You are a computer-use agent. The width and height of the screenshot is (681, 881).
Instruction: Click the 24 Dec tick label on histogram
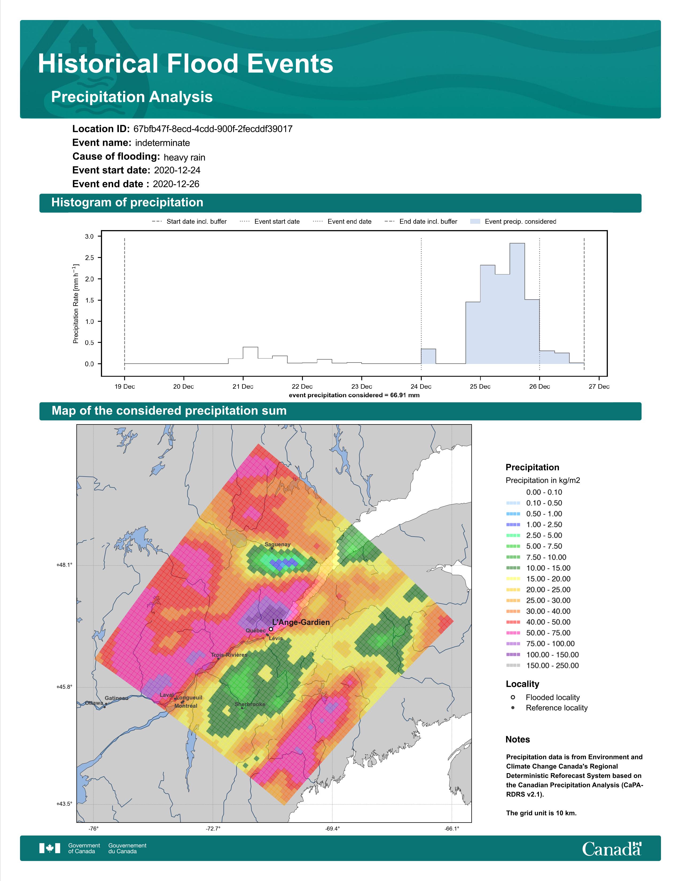coord(421,387)
